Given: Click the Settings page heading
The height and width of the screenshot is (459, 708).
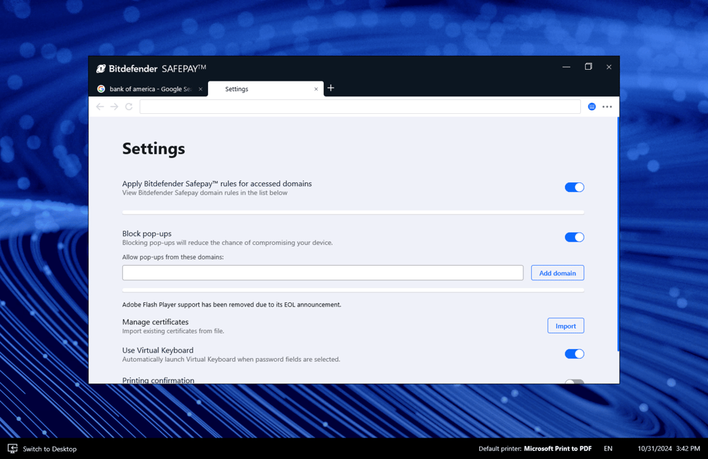Looking at the screenshot, I should coord(153,148).
